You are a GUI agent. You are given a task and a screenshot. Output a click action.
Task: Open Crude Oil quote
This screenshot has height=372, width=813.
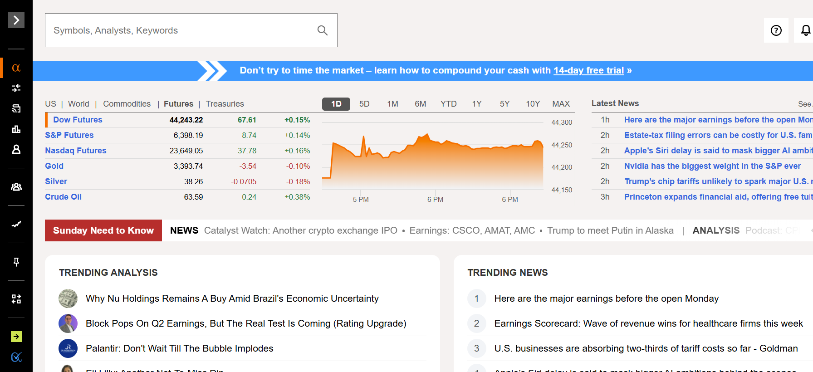click(x=63, y=197)
